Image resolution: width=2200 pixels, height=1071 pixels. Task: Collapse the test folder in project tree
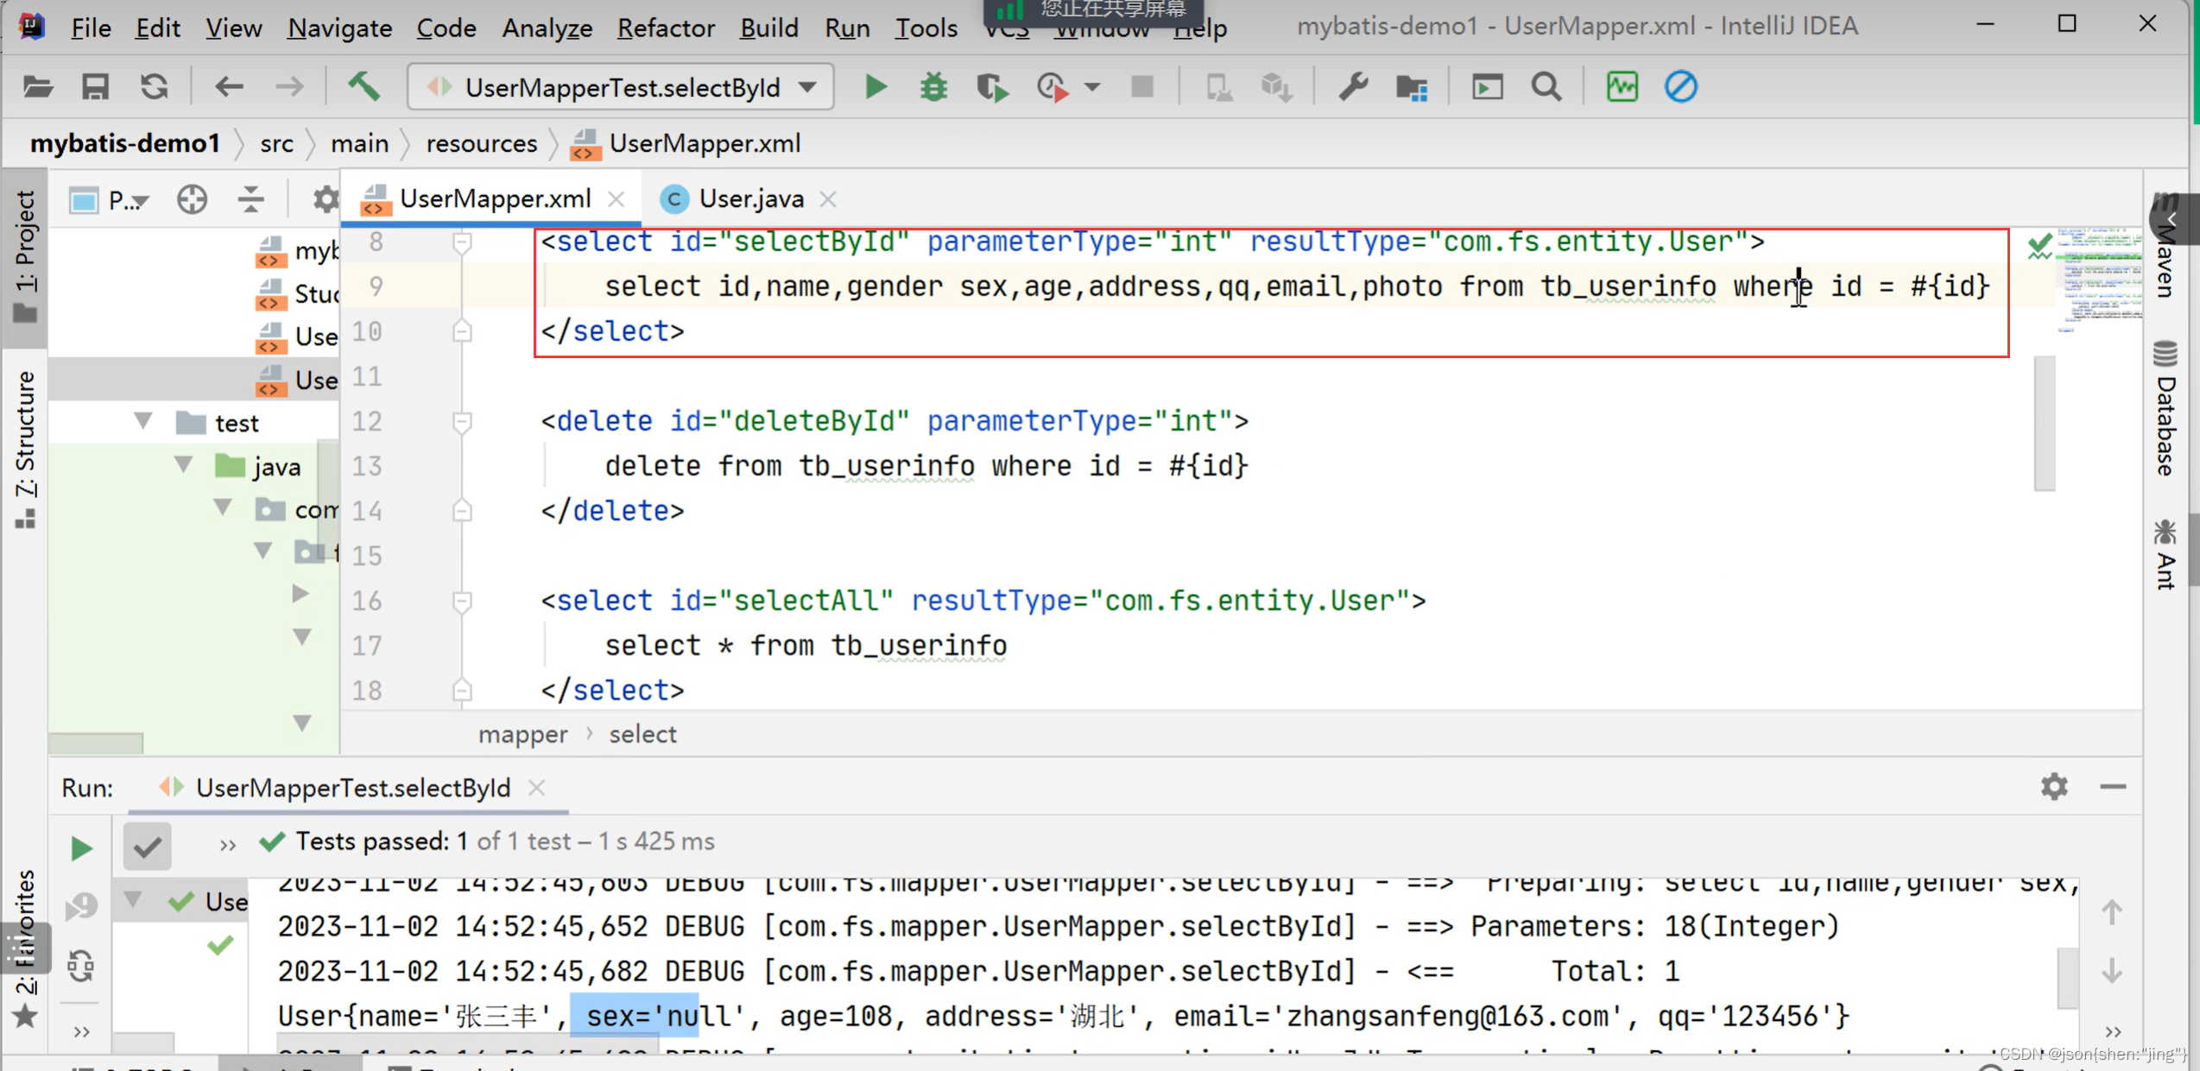tap(143, 422)
